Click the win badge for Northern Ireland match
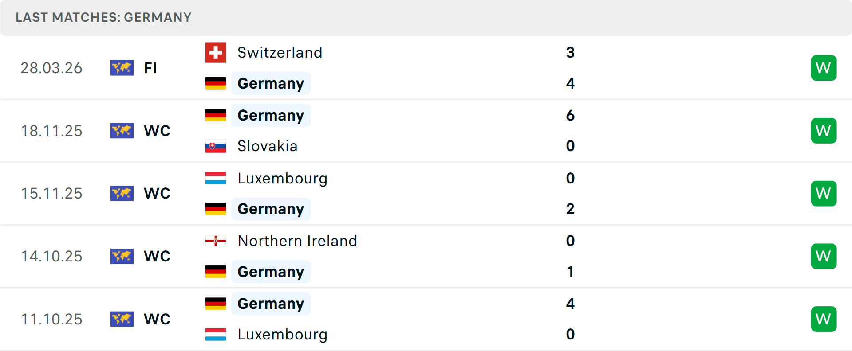 (824, 256)
